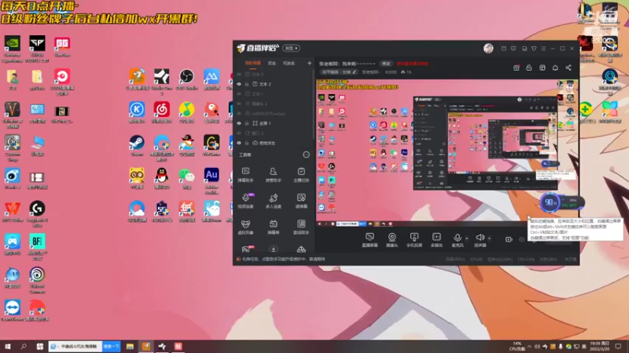
Task: Toggle visibility of 文本 2 layer
Action: (x=239, y=84)
